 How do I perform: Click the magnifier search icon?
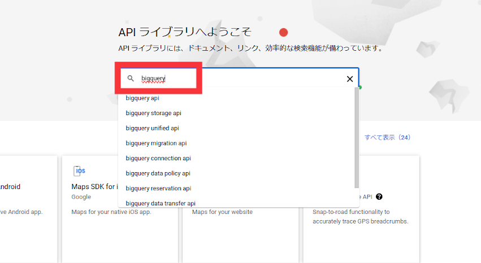pos(131,78)
